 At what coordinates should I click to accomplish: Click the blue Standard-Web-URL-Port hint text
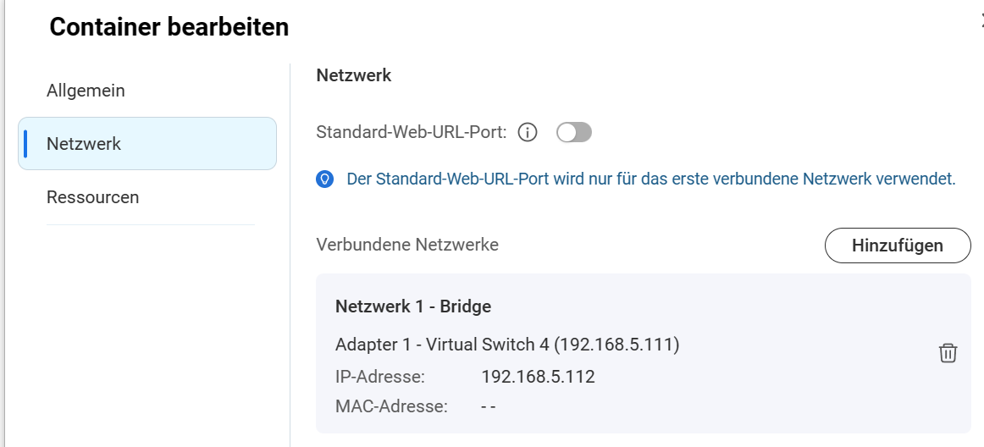coord(650,179)
